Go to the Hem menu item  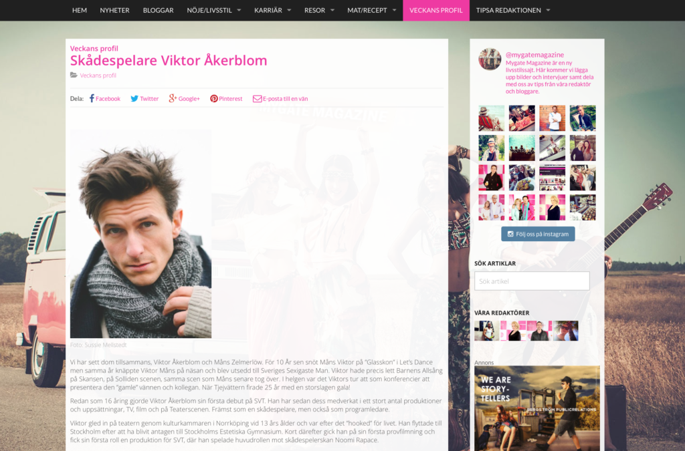coord(80,10)
